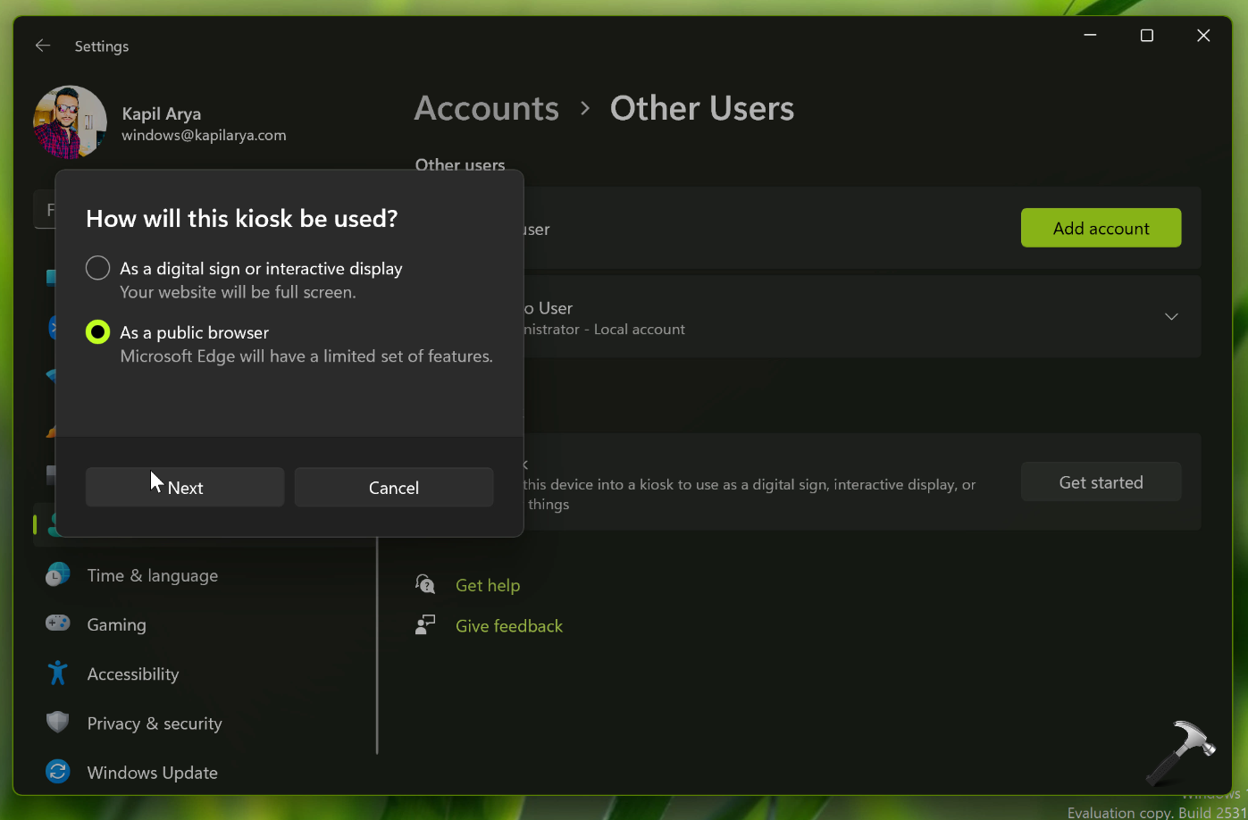
Task: Click the Time & language icon
Action: point(58,575)
